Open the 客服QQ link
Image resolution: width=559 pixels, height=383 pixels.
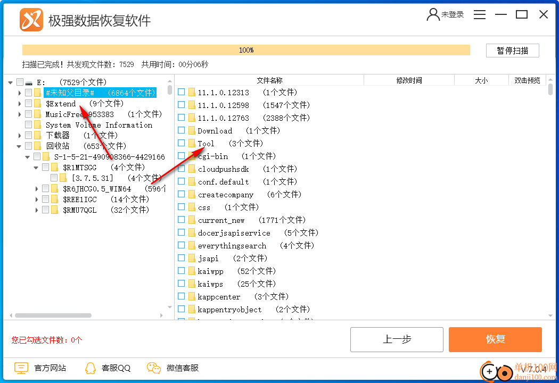(x=116, y=368)
